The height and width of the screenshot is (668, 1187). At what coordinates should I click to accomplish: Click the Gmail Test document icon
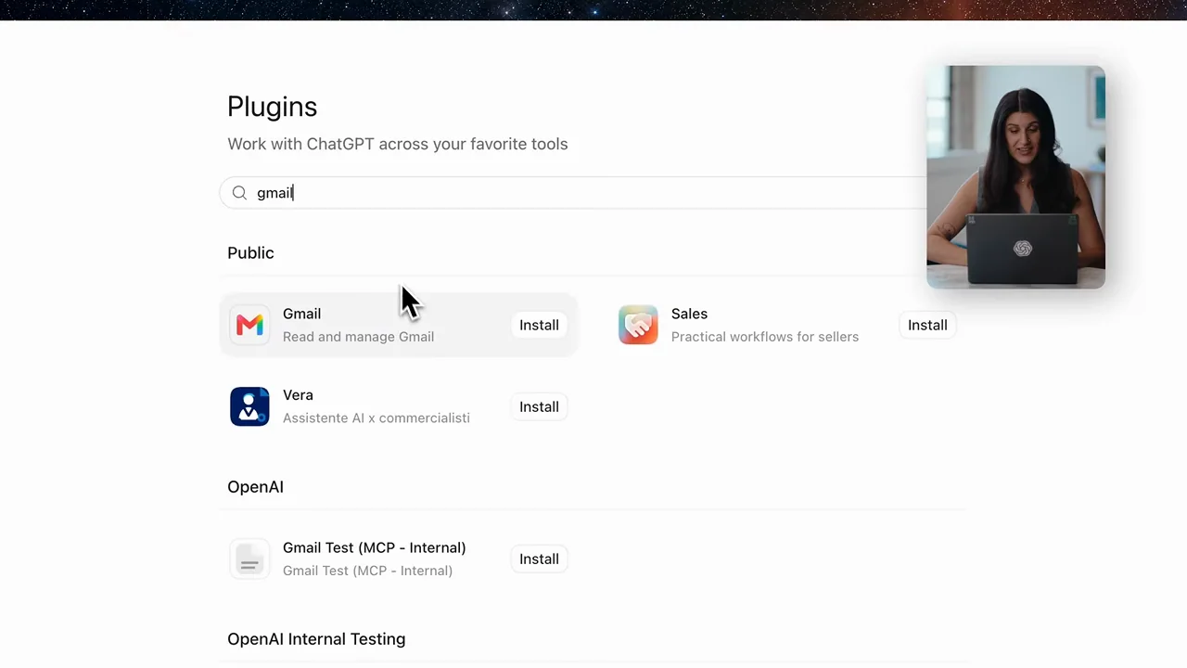(x=249, y=559)
